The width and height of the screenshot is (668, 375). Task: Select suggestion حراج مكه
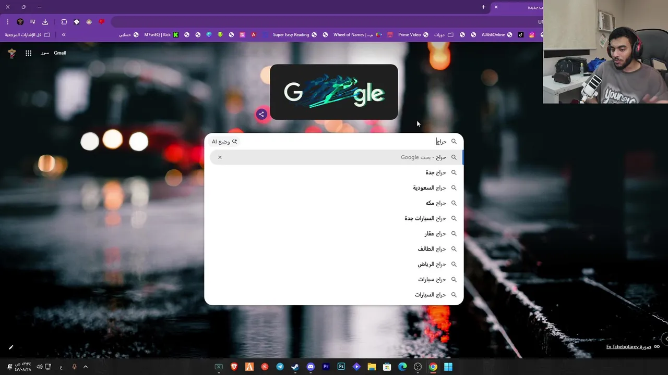point(334,203)
